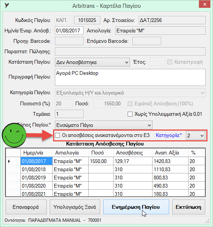Click the Τεμάχια quantity field
Viewport: 213px width, 227px height.
coord(69,114)
